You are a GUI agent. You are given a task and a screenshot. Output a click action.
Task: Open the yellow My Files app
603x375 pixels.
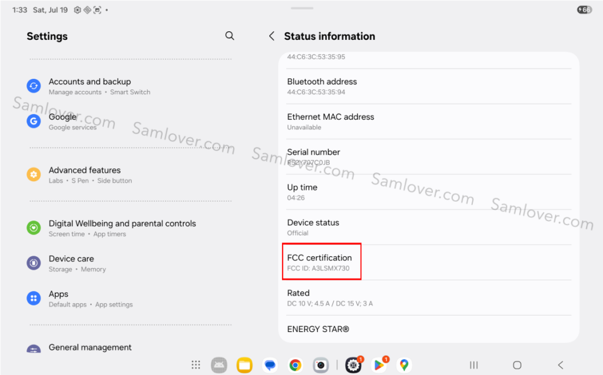(x=244, y=365)
